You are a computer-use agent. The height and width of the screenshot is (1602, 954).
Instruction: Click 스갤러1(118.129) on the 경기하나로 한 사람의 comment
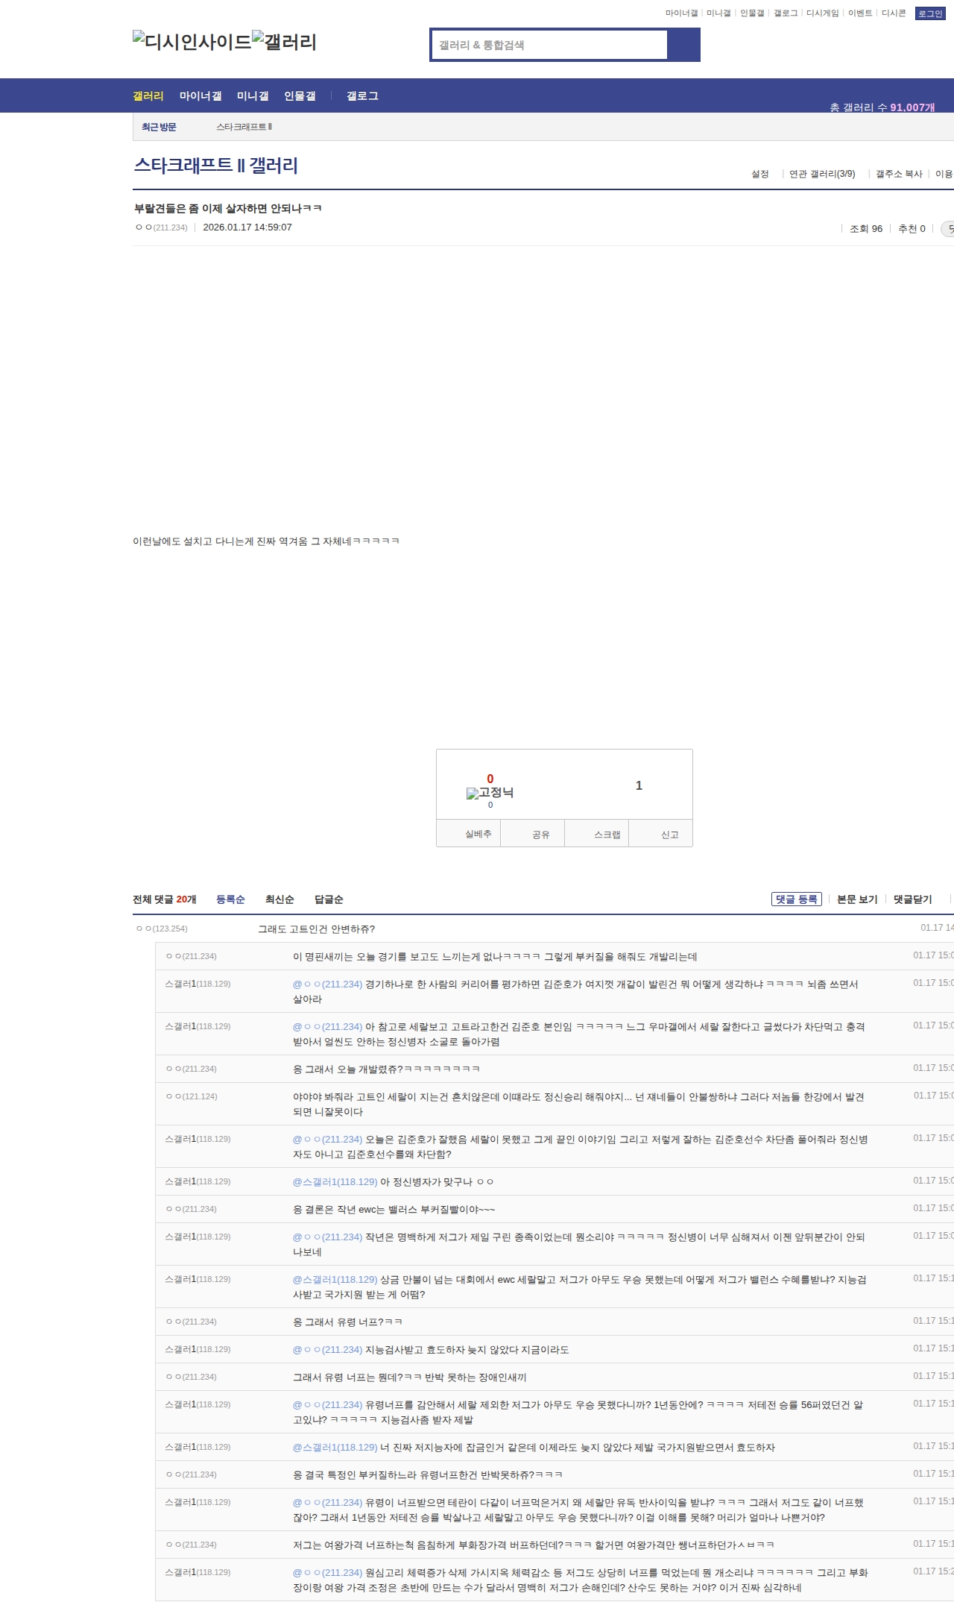[198, 984]
